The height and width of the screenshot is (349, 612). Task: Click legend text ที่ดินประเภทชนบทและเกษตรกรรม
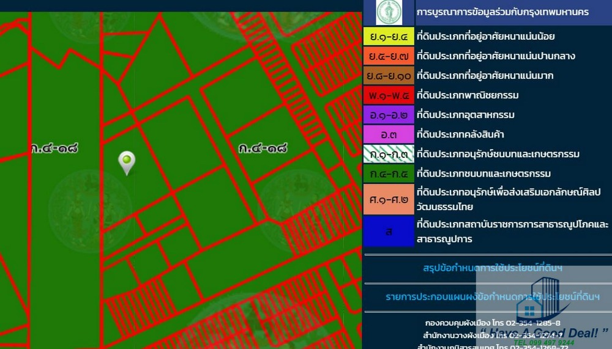pos(483,174)
